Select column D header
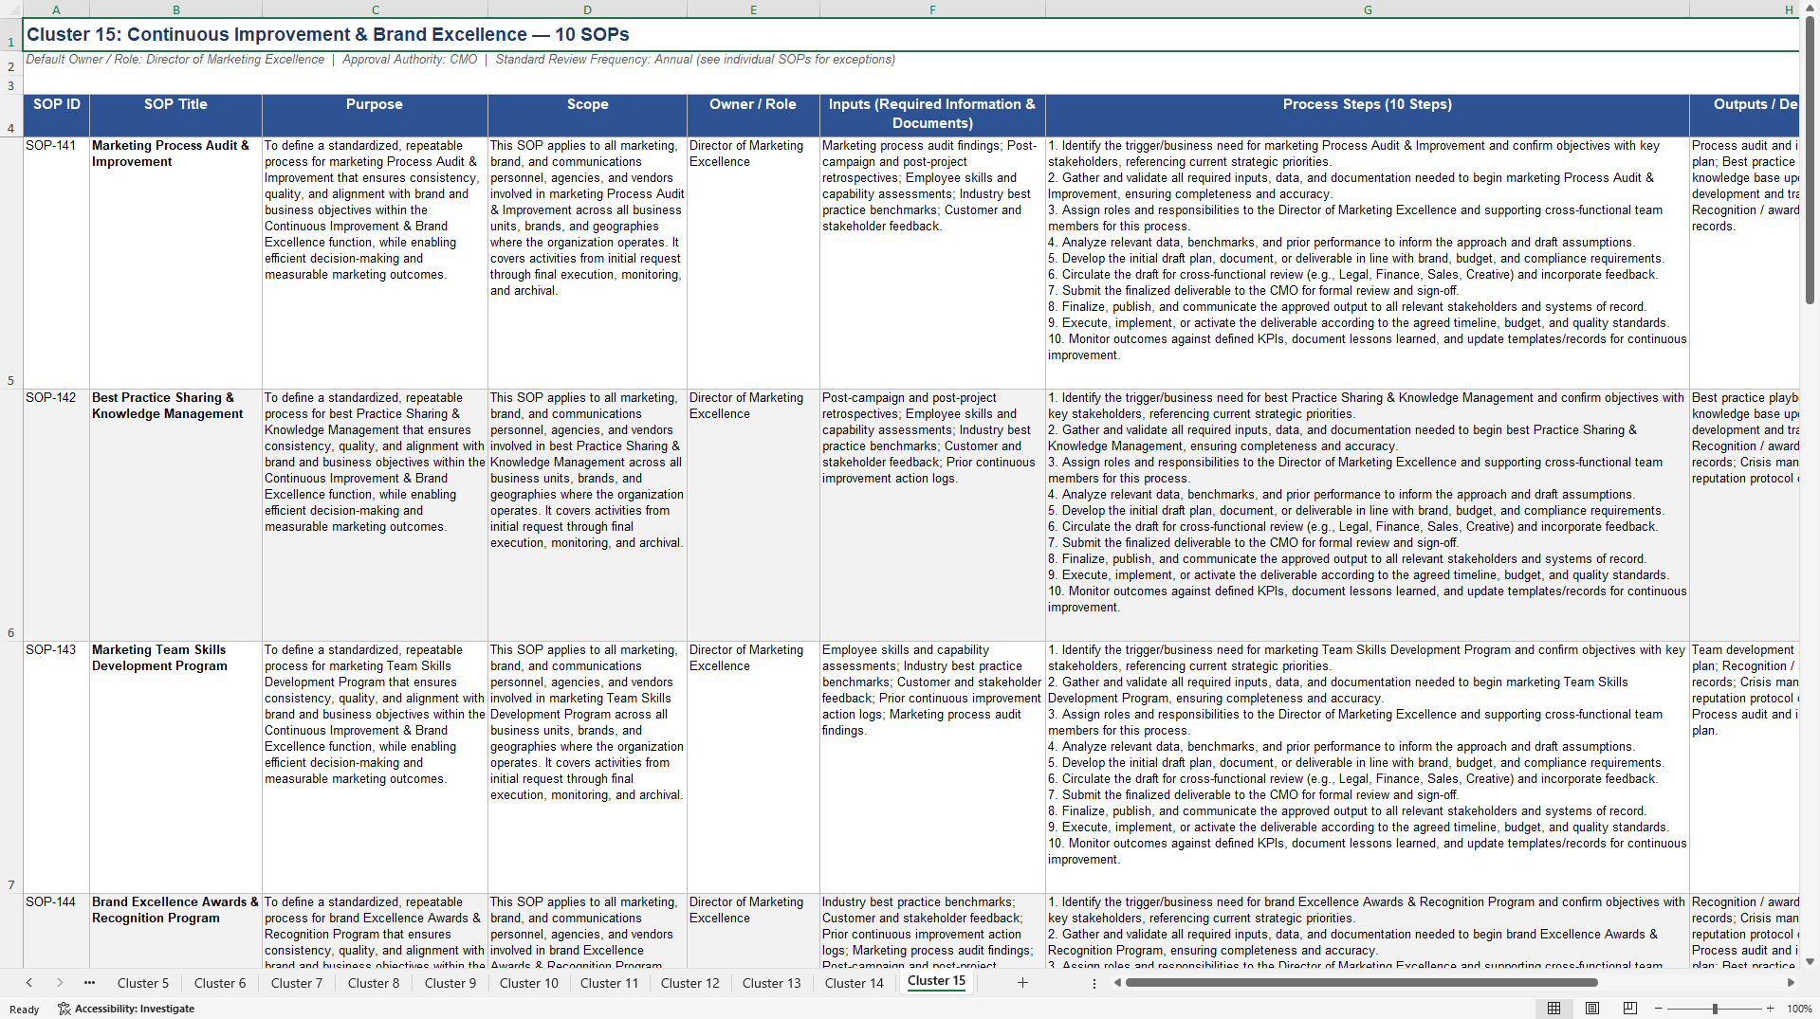1820x1019 pixels. [587, 9]
